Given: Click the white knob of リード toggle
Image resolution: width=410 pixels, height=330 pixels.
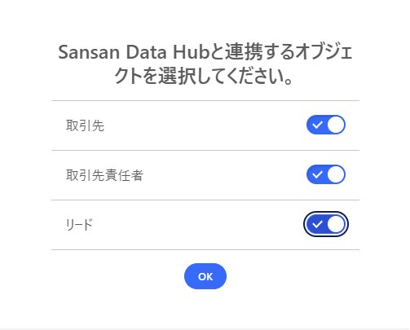Looking at the screenshot, I should pos(336,224).
